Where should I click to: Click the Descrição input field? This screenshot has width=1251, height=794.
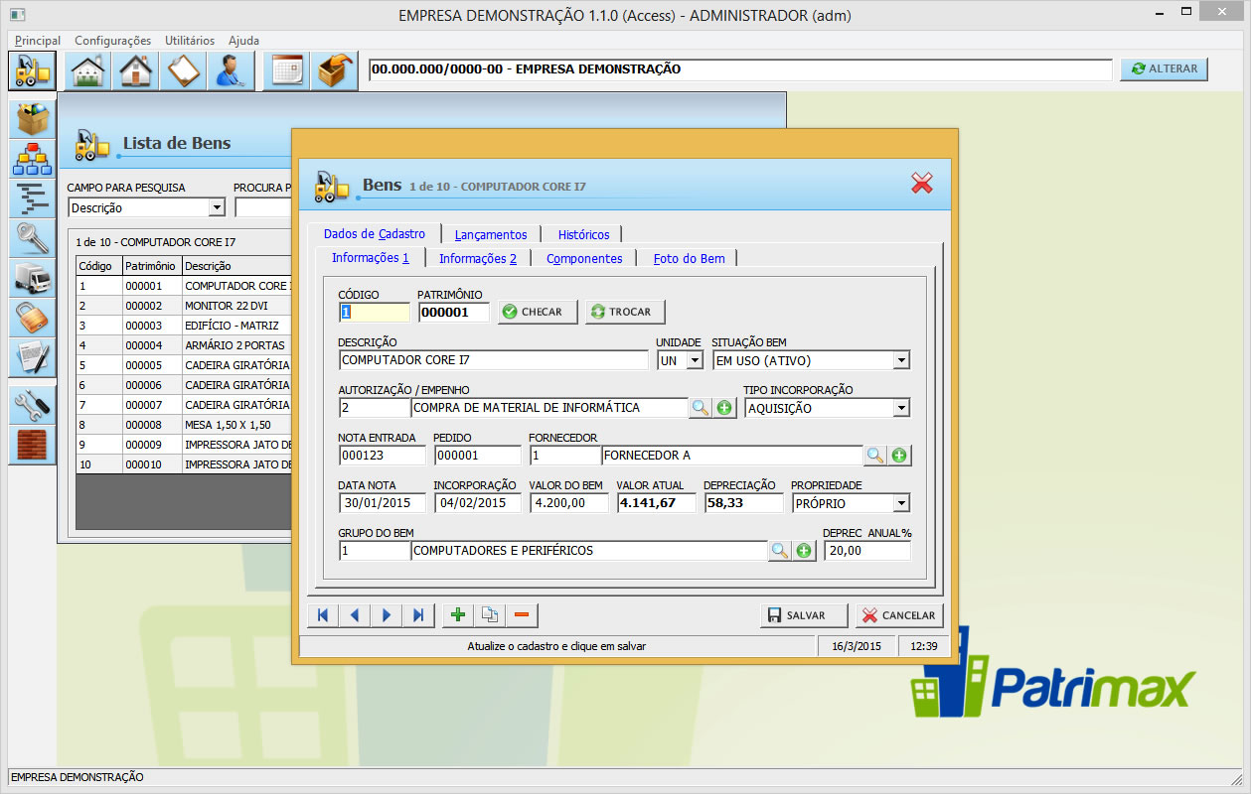pos(494,360)
